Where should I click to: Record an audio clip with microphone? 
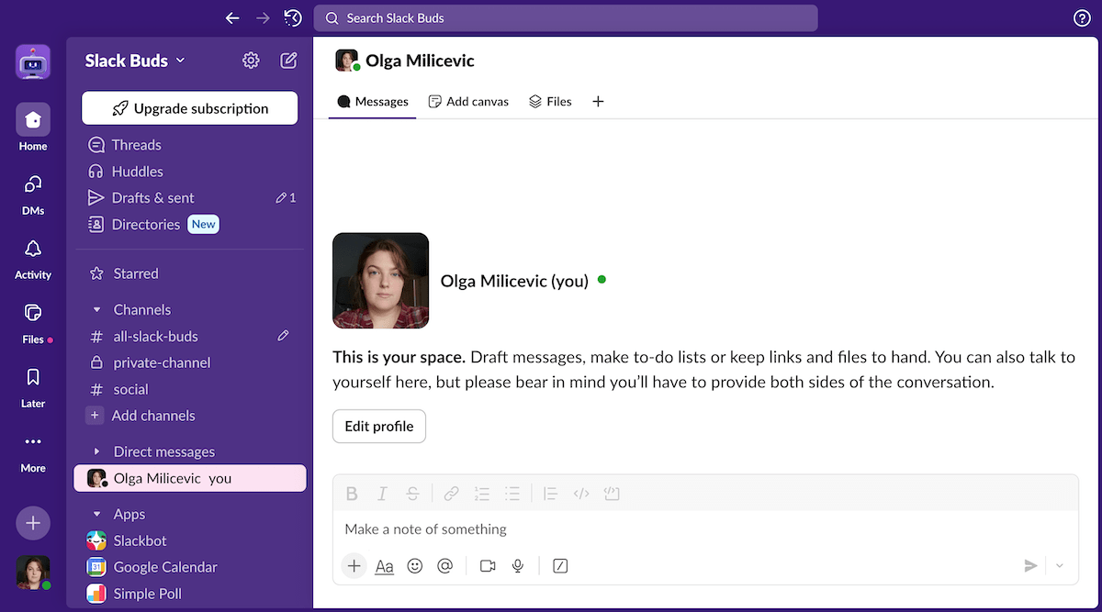coord(518,566)
